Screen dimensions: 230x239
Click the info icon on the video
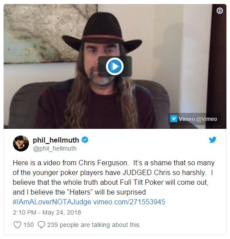click(x=220, y=11)
